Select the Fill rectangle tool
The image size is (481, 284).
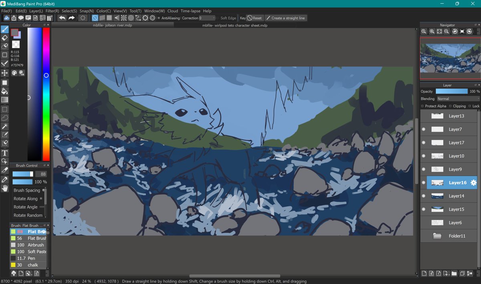[5, 82]
